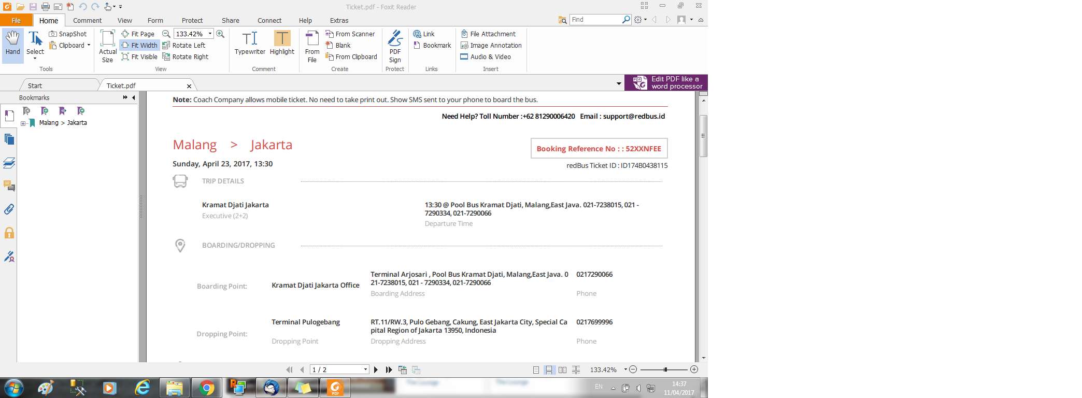This screenshot has height=398, width=1082.
Task: Switch to single page view mode
Action: 536,369
